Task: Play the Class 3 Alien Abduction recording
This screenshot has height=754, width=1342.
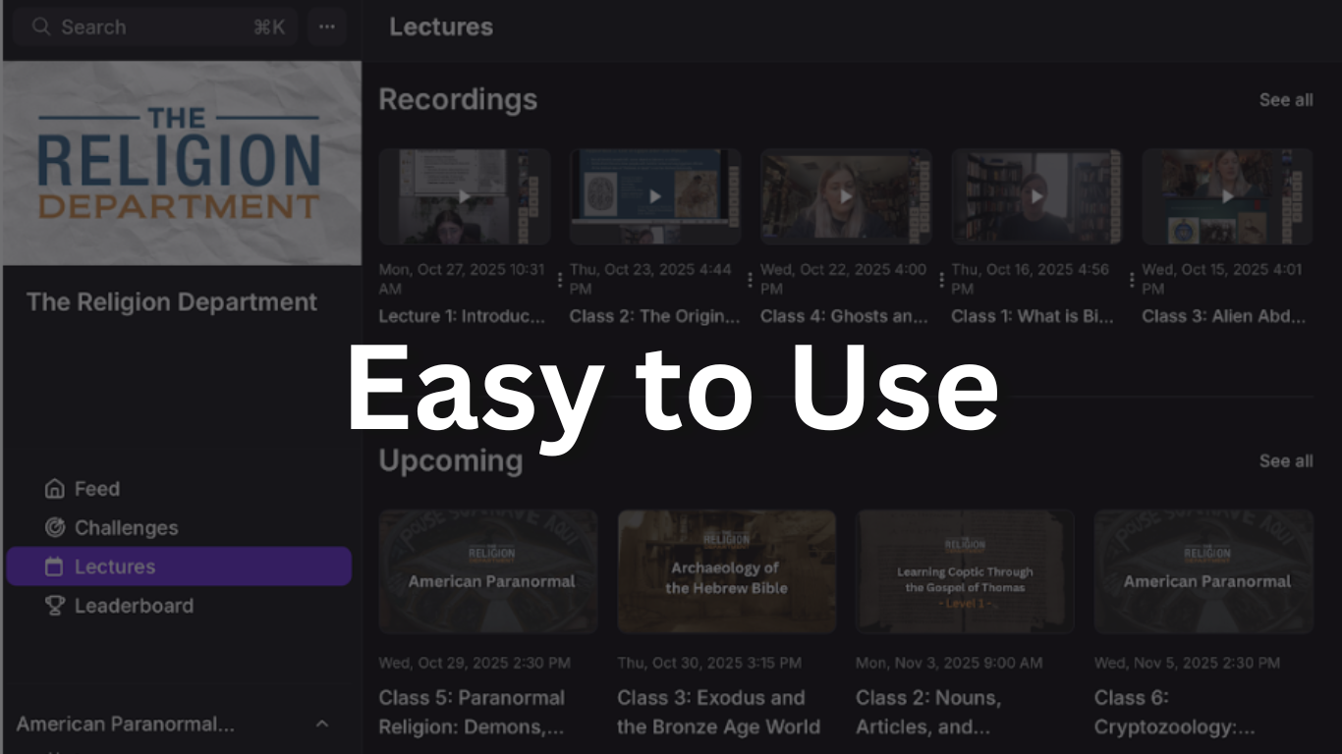Action: click(1227, 196)
